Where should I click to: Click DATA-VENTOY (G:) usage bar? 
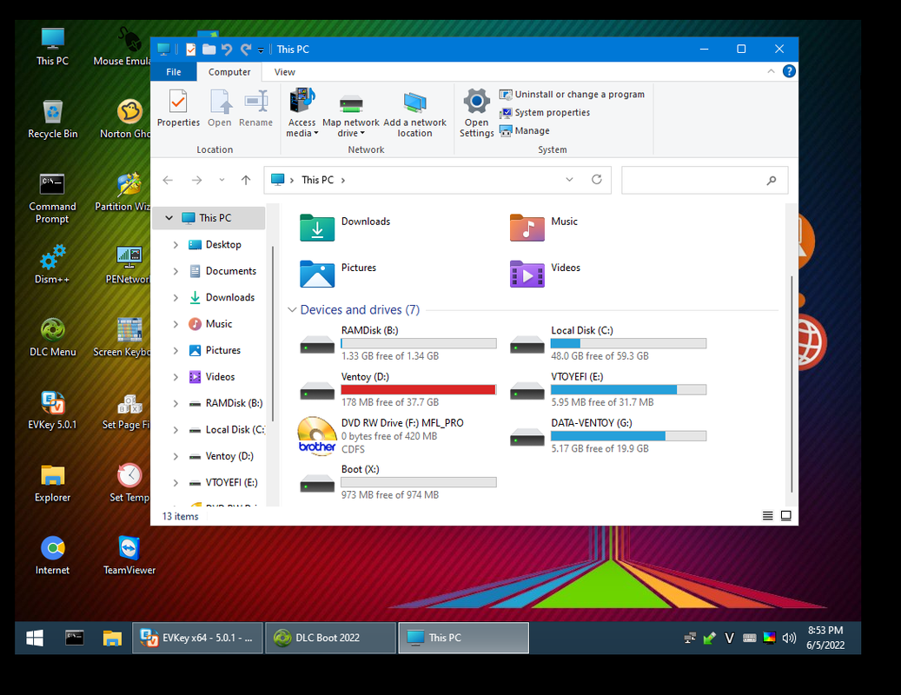pyautogui.click(x=628, y=436)
